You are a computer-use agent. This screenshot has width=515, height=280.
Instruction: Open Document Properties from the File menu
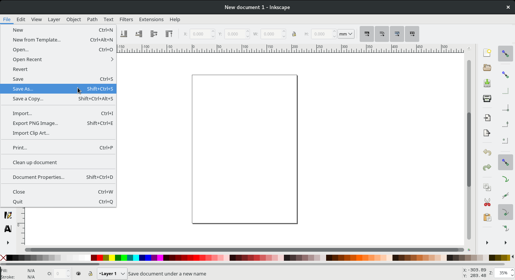coord(38,177)
